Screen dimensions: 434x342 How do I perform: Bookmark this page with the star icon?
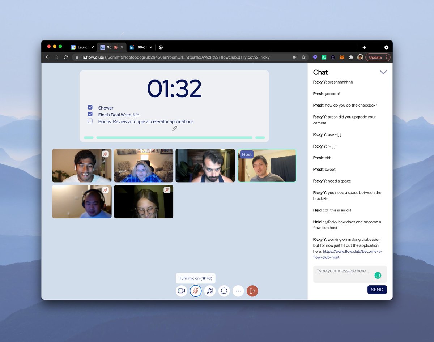(x=303, y=57)
